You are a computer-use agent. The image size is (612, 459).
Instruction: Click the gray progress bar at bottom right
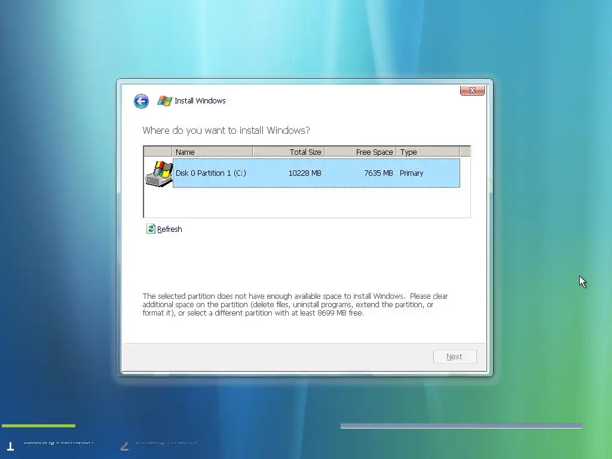pos(461,426)
